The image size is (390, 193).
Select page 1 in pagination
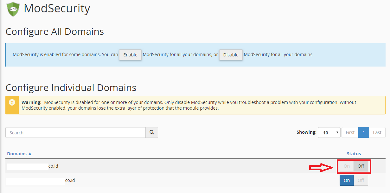364,132
